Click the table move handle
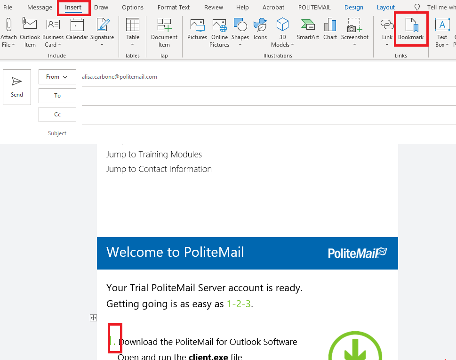The width and height of the screenshot is (456, 360). [x=93, y=318]
